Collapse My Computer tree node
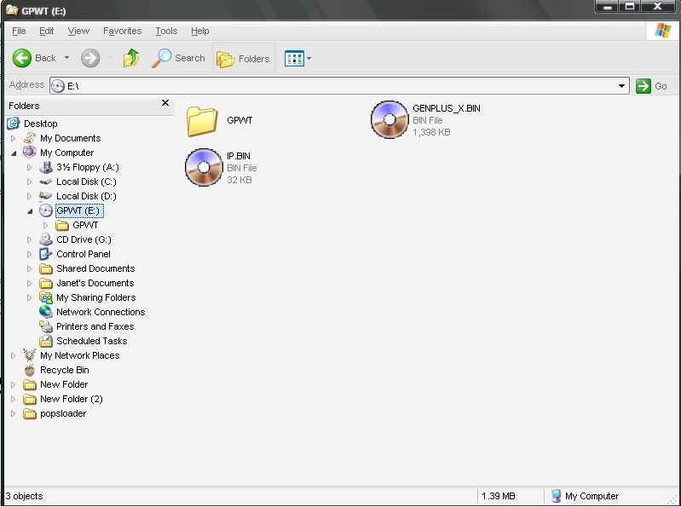 (x=14, y=153)
